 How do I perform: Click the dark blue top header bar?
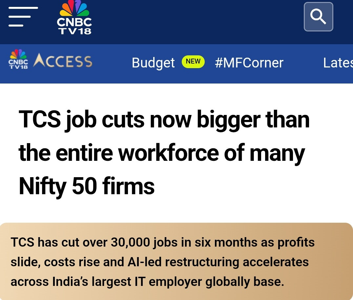point(198,22)
